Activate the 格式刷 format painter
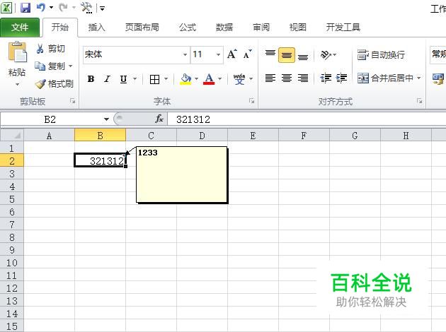 (x=54, y=84)
